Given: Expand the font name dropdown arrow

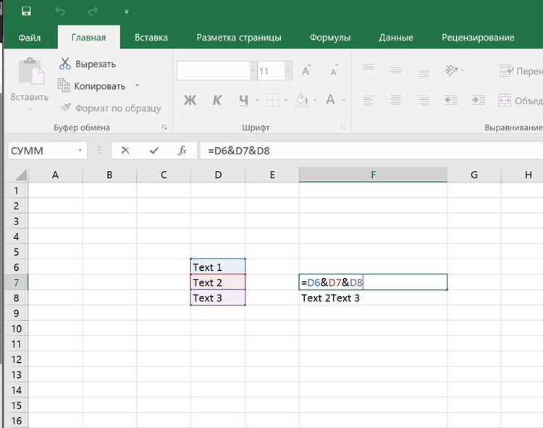Looking at the screenshot, I should [x=253, y=71].
